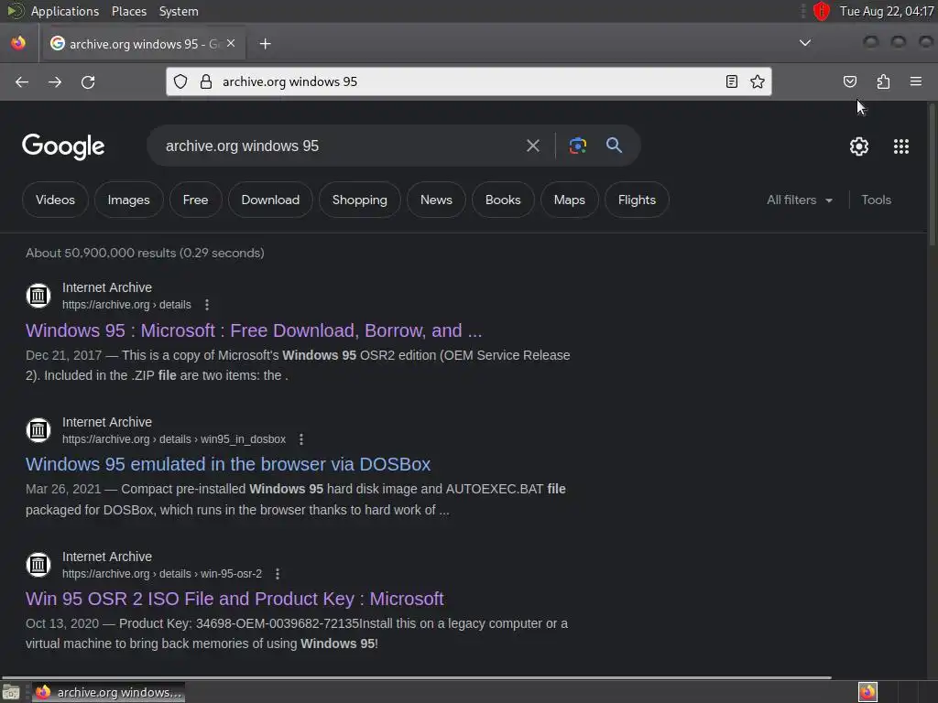Viewport: 938px width, 703px height.
Task: Click the win95_in_dosbox breadcrumb URL
Action: pyautogui.click(x=174, y=439)
